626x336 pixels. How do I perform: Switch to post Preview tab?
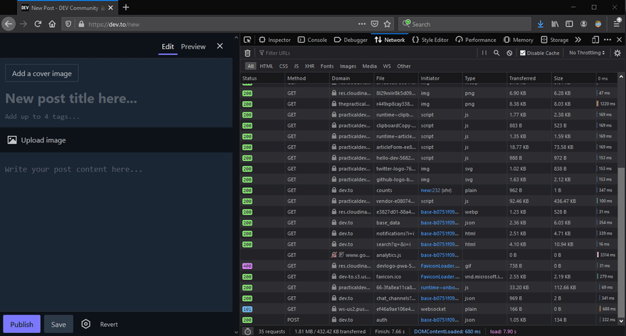click(x=193, y=46)
